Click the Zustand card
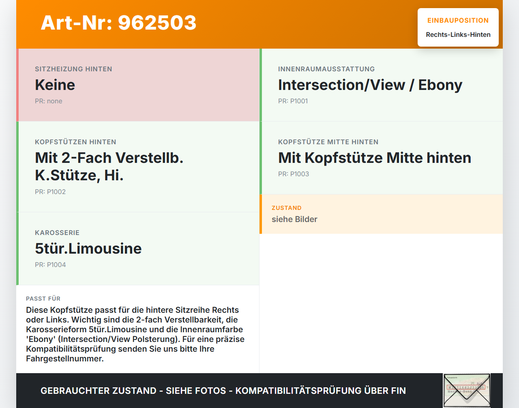Viewport: 519px width, 408px height. (381, 214)
